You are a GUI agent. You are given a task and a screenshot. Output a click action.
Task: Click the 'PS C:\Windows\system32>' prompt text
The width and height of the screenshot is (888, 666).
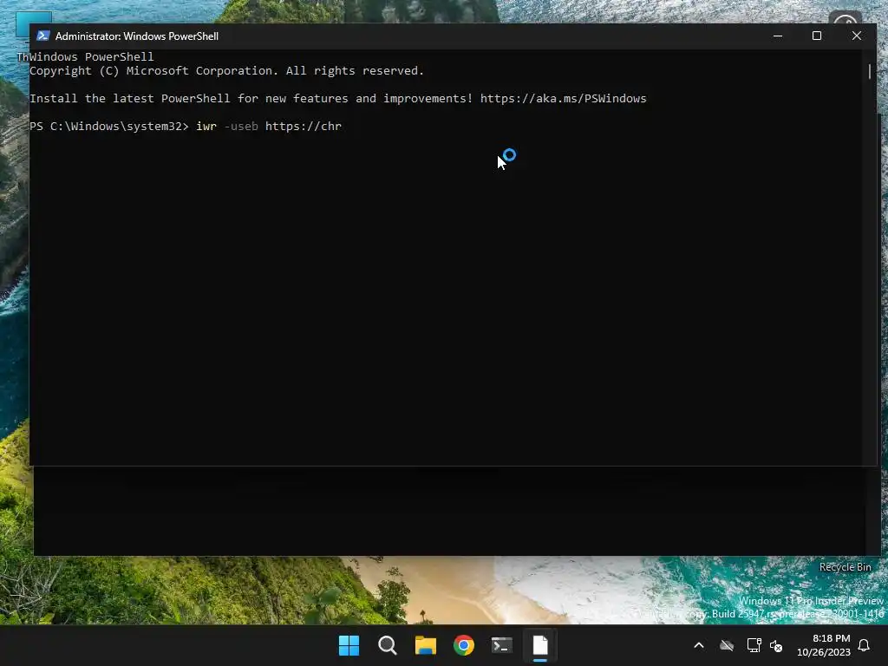[108, 127]
